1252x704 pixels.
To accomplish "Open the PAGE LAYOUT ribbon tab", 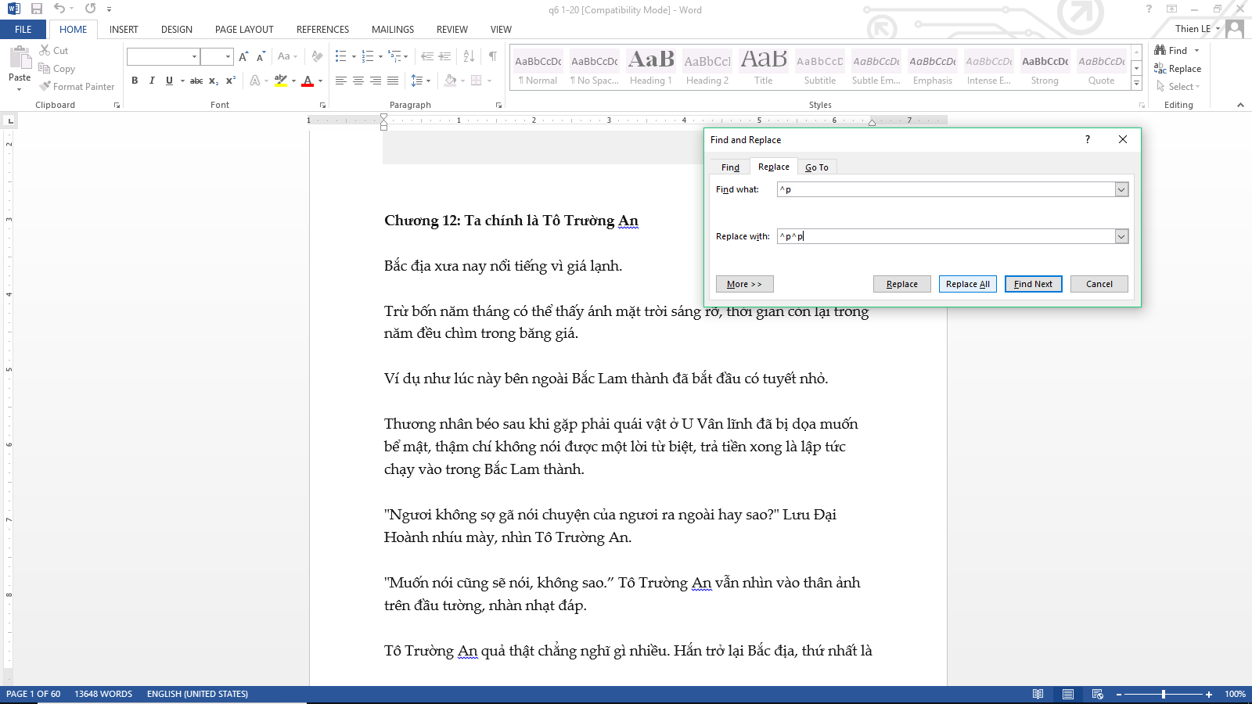I will coord(244,30).
